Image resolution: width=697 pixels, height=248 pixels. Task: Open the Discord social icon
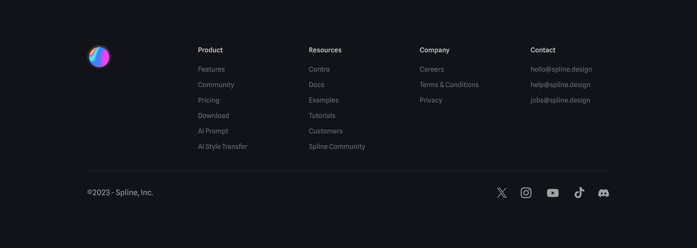click(x=603, y=193)
